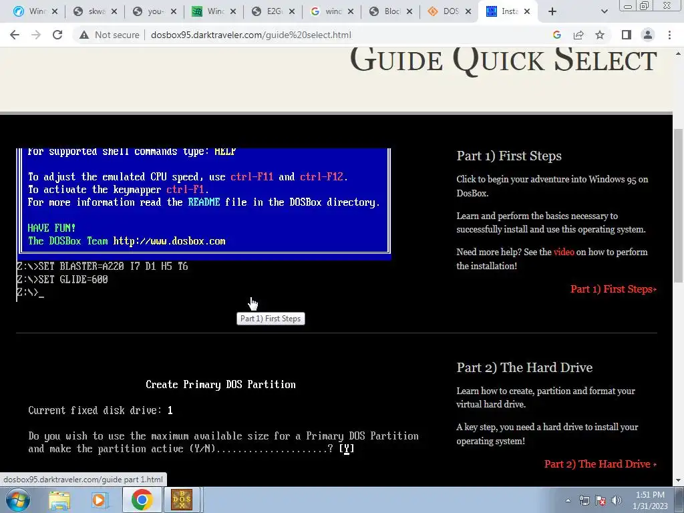The height and width of the screenshot is (513, 684).
Task: Open the Action Center flag icon
Action: coord(601,500)
